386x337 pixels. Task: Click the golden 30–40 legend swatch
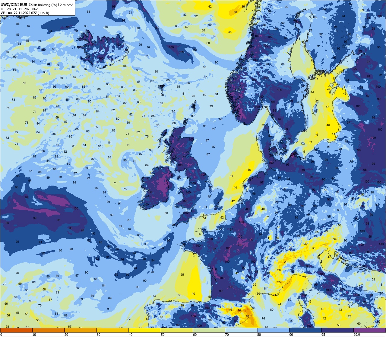click(x=112, y=330)
